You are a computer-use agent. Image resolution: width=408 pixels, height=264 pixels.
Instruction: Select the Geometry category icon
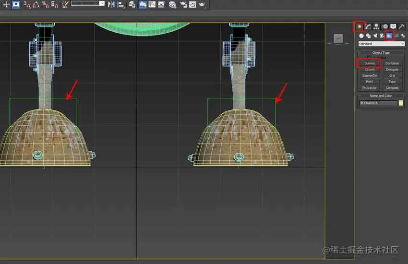361,36
